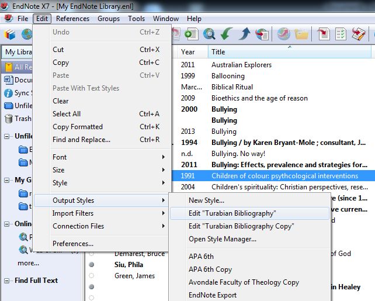Choose Copy from the Edit menu
Screen dimensions: 375x301
[102, 63]
